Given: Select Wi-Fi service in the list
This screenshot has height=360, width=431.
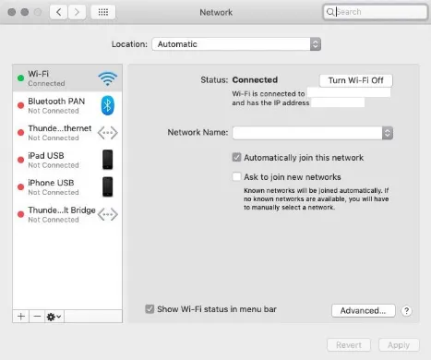Looking at the screenshot, I should tap(67, 78).
